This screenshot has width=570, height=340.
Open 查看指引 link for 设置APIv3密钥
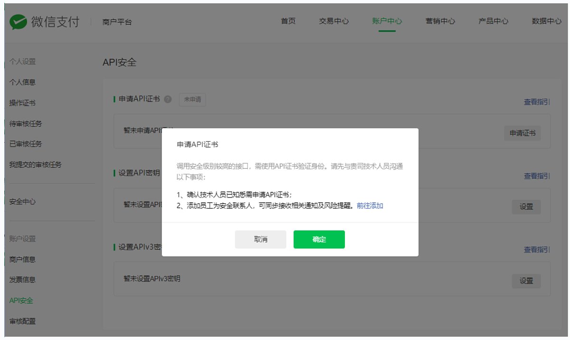[537, 250]
